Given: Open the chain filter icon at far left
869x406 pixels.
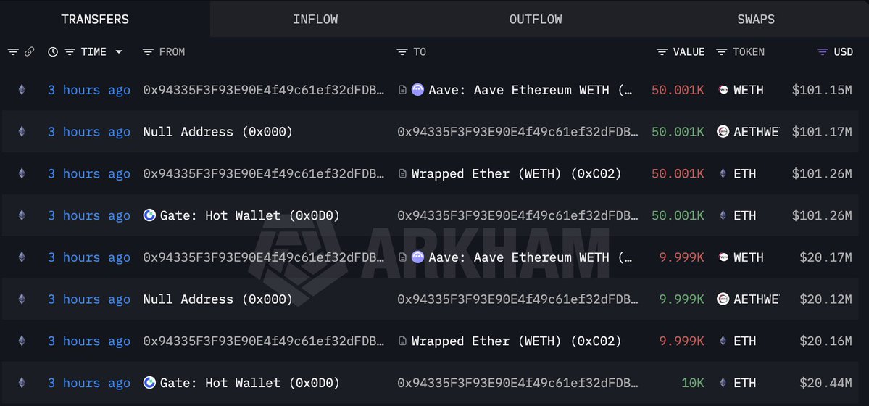Looking at the screenshot, I should pyautogui.click(x=13, y=52).
